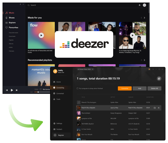
Task: Switch source via Deezer Music Web selector
Action: coord(85,69)
